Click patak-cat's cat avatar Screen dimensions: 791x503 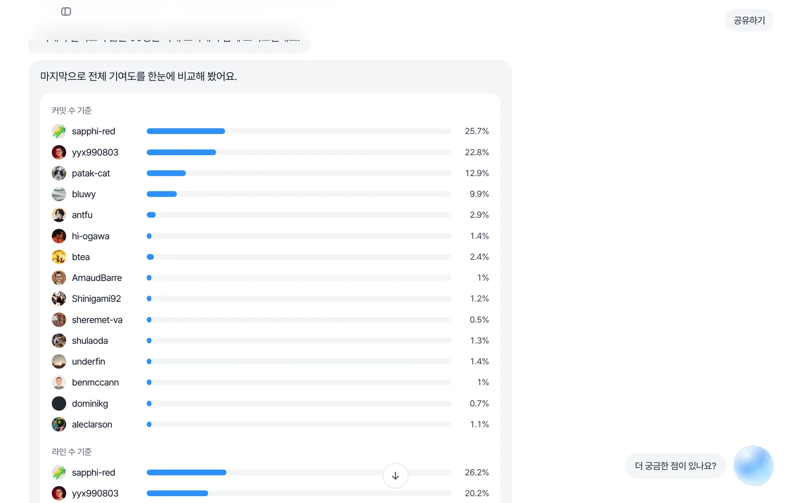tap(59, 173)
